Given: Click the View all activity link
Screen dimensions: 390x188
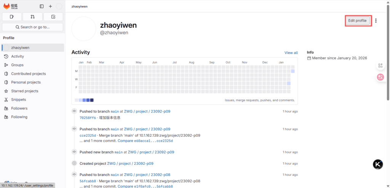Looking at the screenshot, I should tap(291, 53).
